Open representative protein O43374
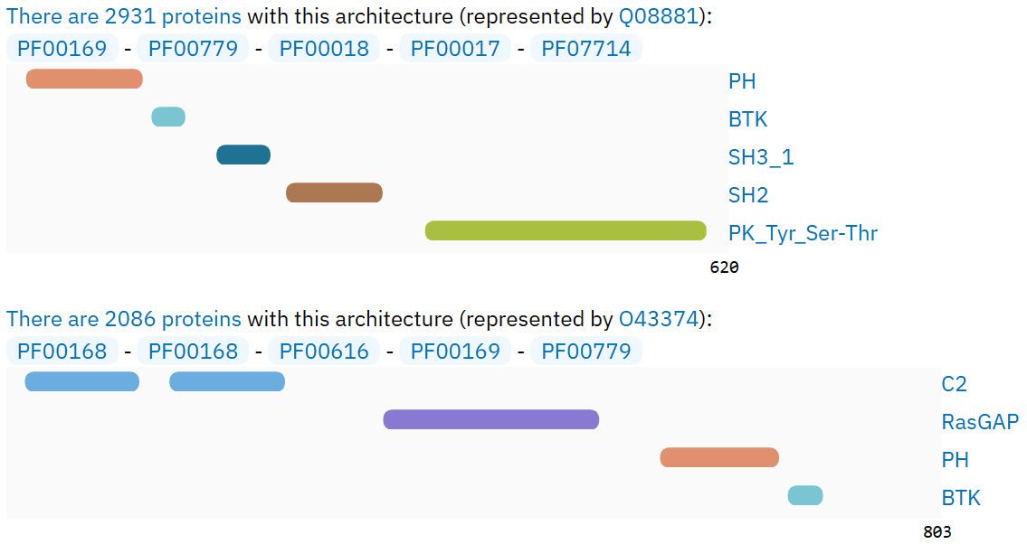 point(660,318)
